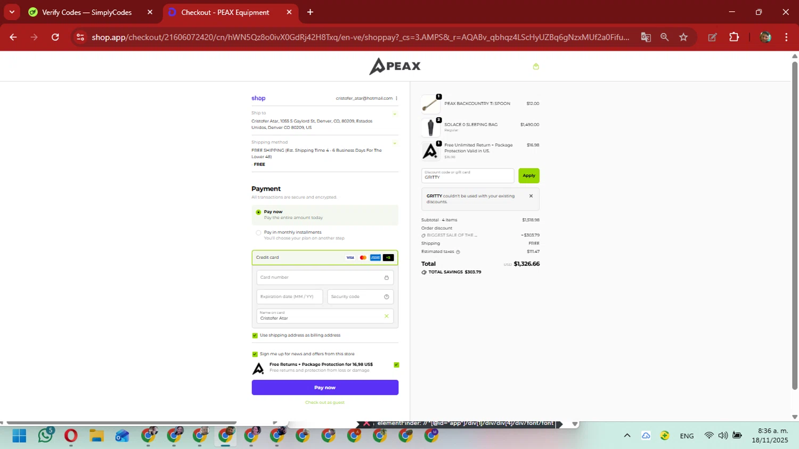Switch to Verify Codes — SimplyCodes tab

coord(87,12)
